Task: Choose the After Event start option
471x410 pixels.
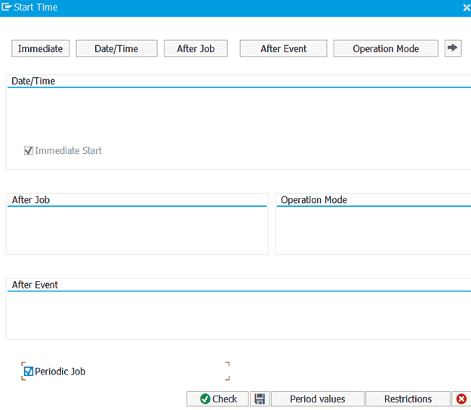Action: point(283,48)
